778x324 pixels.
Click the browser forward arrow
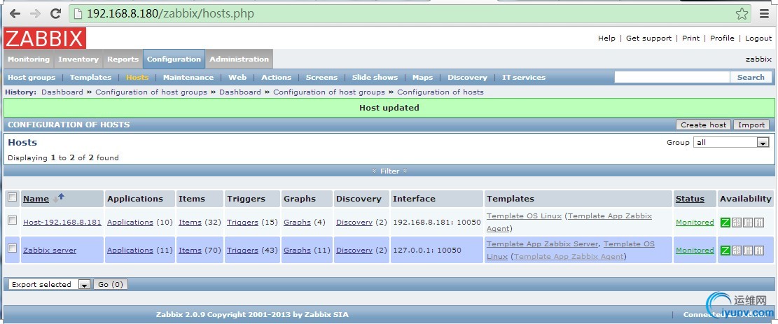click(x=35, y=13)
